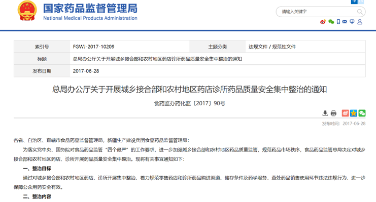Click 发布时间：2017-06-28 text
Image resolution: width=376 pixels, height=202 pixels.
pos(344,124)
